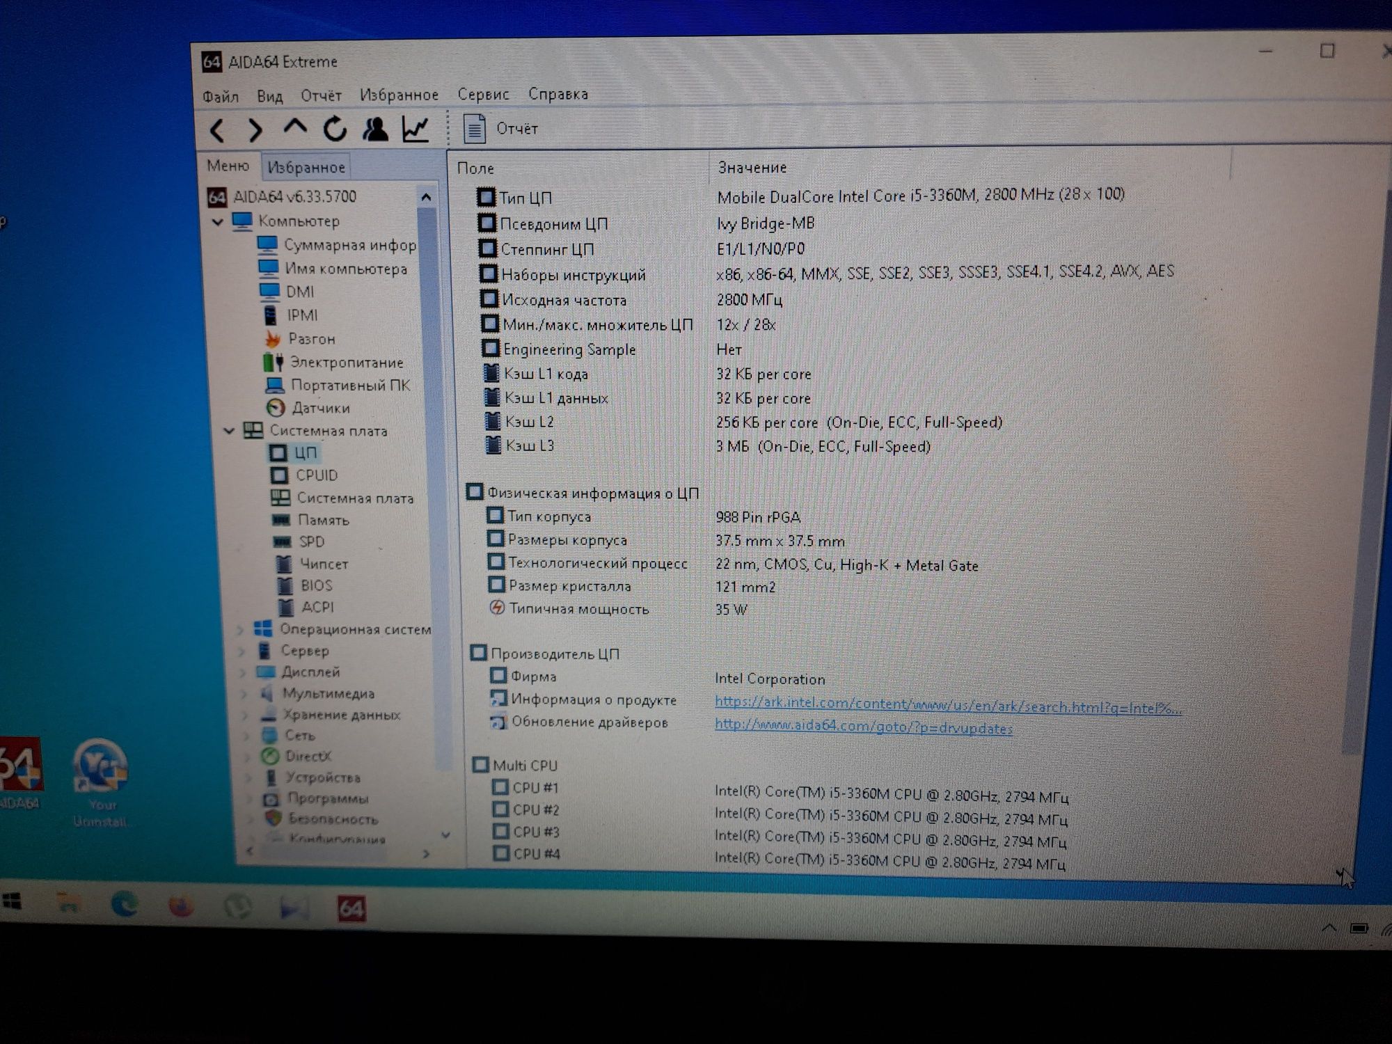1392x1044 pixels.
Task: Open the Файл menu
Action: [221, 96]
